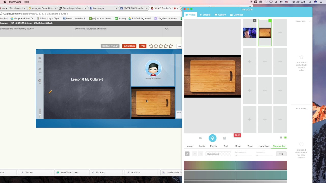This screenshot has width=326, height=183.
Task: Open Spotlight search in the menu bar
Action: (x=310, y=2)
